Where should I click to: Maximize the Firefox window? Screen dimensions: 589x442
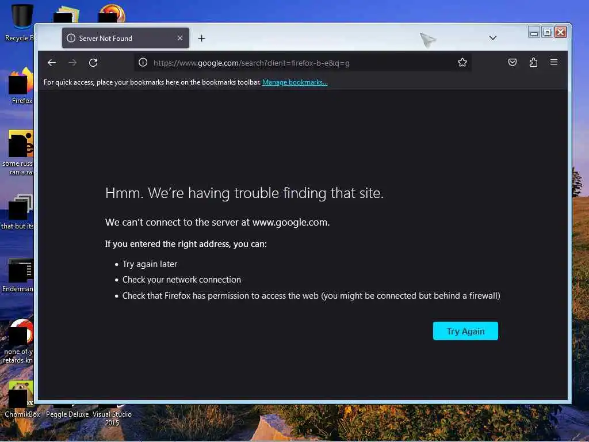click(548, 33)
